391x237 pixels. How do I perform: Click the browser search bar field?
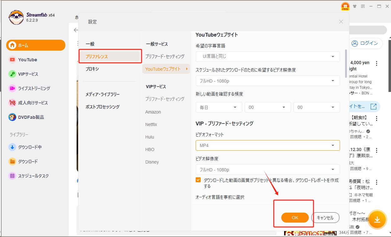[368, 30]
